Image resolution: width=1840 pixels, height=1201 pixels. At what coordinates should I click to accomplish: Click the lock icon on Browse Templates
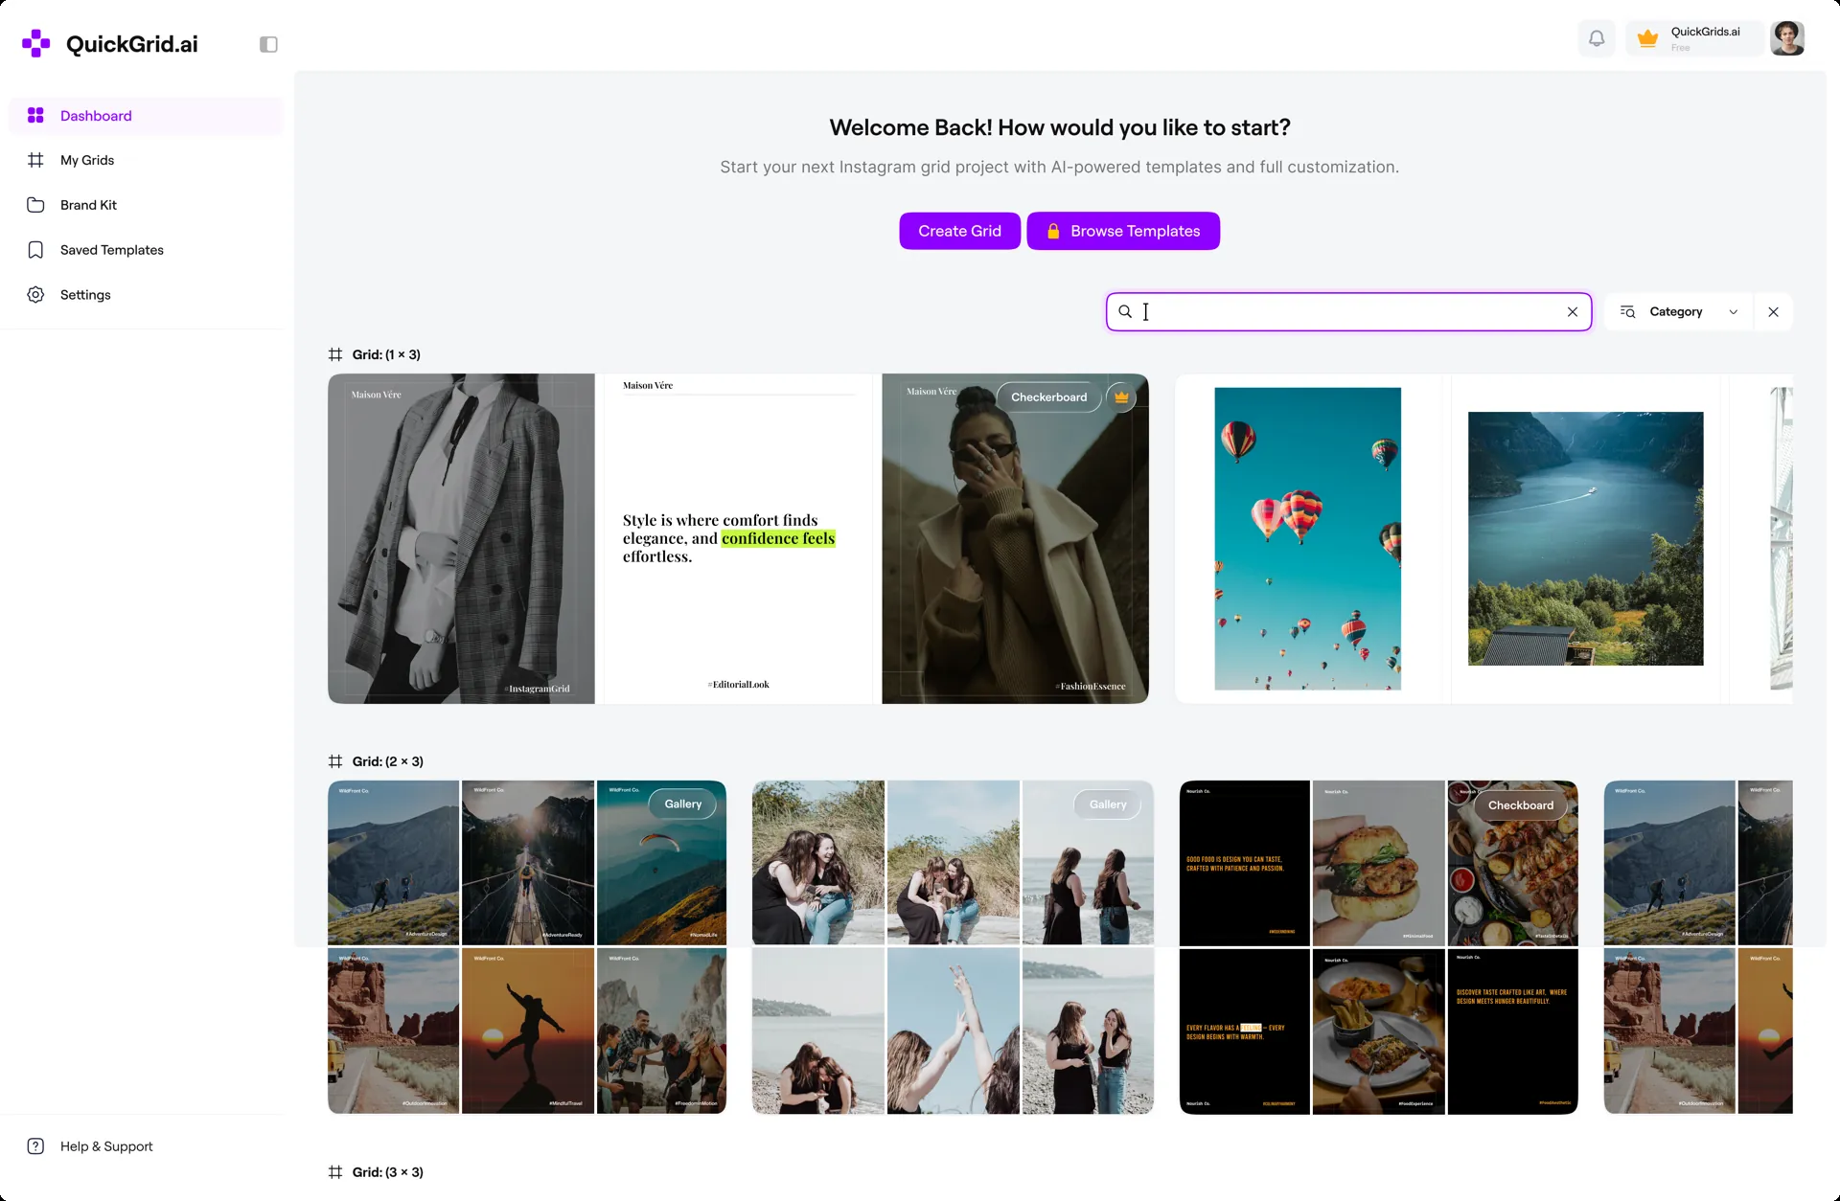tap(1053, 231)
